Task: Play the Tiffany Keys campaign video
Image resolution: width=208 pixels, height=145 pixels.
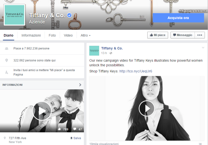Action: click(x=147, y=108)
